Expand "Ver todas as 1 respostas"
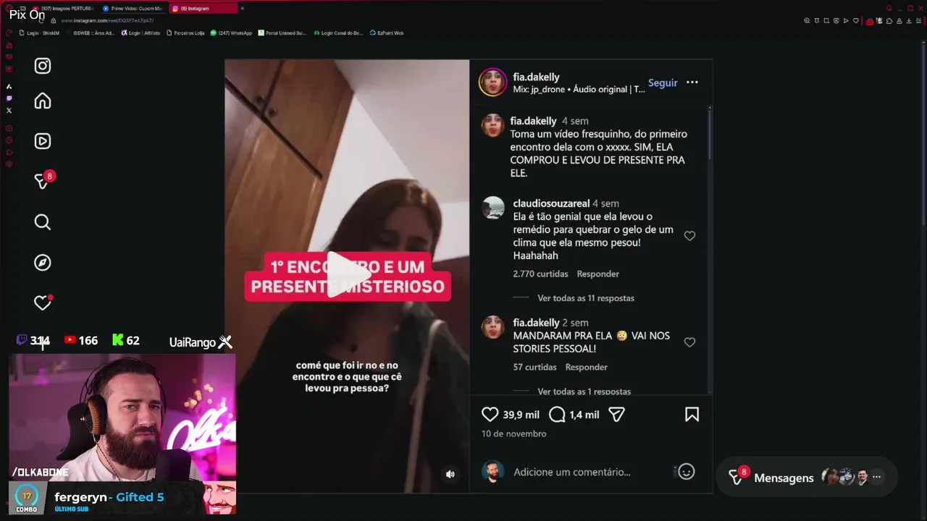 [584, 391]
